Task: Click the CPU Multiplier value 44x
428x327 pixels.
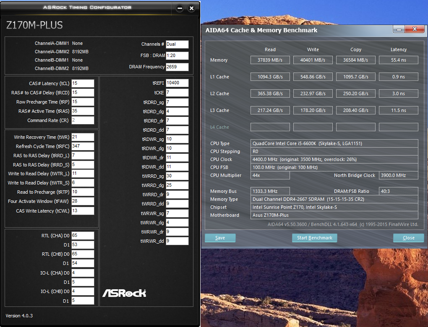Action: point(270,175)
